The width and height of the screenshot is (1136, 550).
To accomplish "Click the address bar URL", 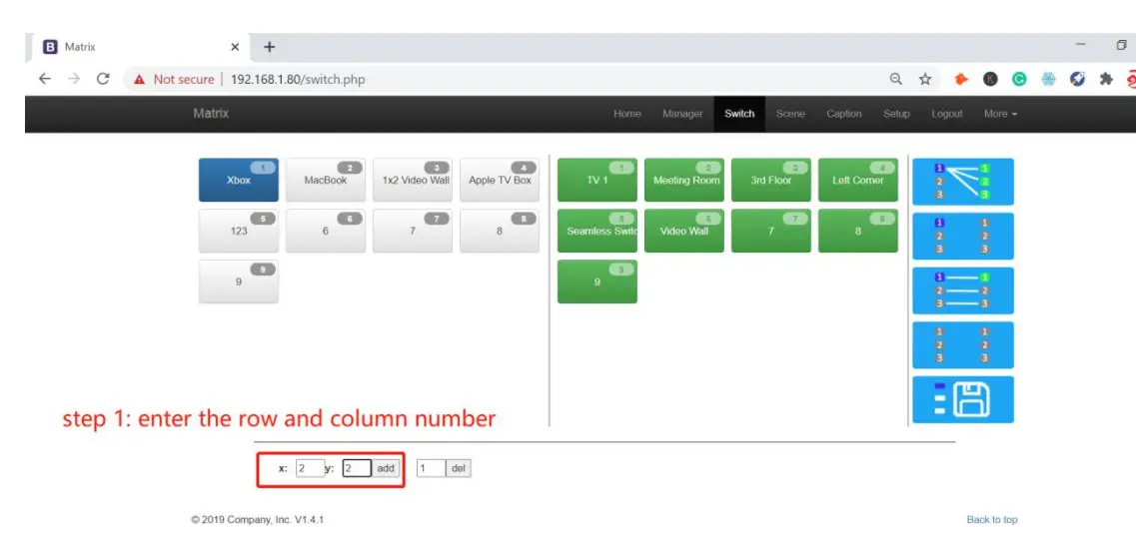I will [x=298, y=80].
